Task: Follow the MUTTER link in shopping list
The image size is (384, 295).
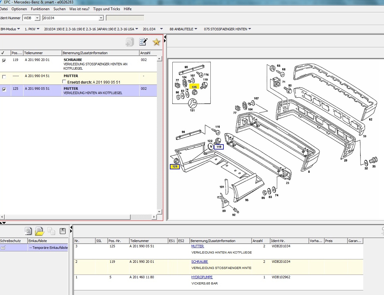Action: [197, 246]
